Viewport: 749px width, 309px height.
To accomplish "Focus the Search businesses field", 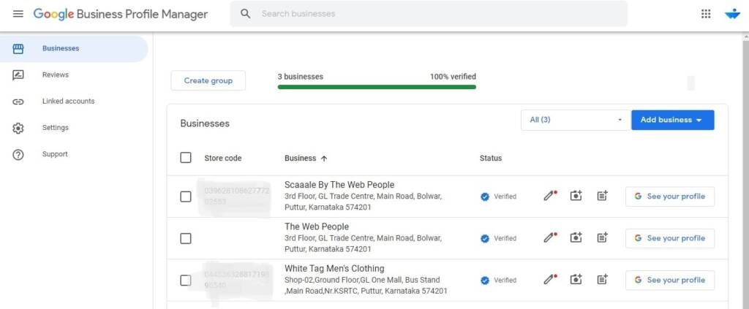I will pyautogui.click(x=429, y=14).
